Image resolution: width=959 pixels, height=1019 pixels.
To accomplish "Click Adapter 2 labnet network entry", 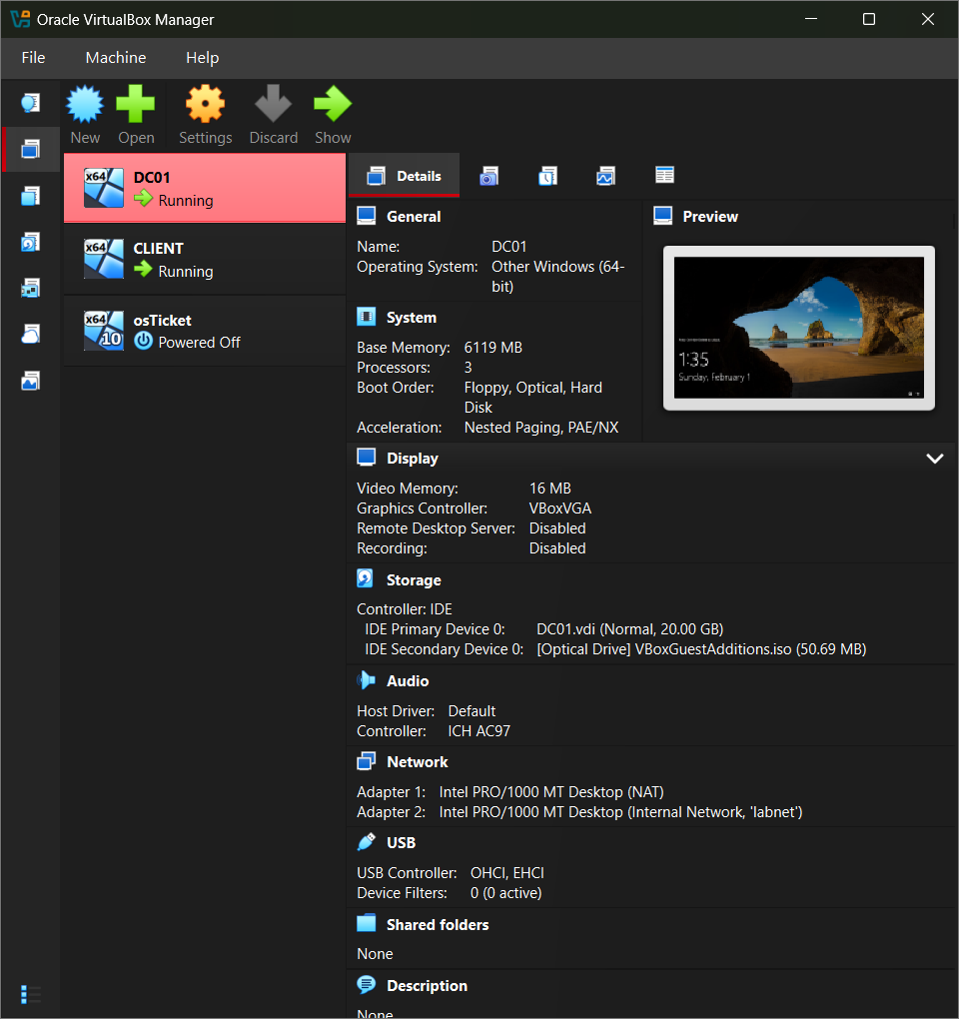I will click(x=620, y=812).
